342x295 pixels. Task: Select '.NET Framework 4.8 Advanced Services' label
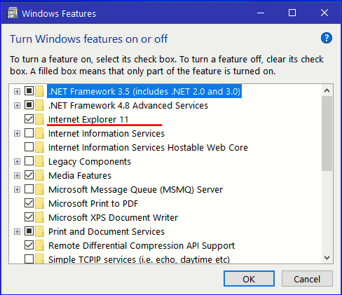click(128, 106)
